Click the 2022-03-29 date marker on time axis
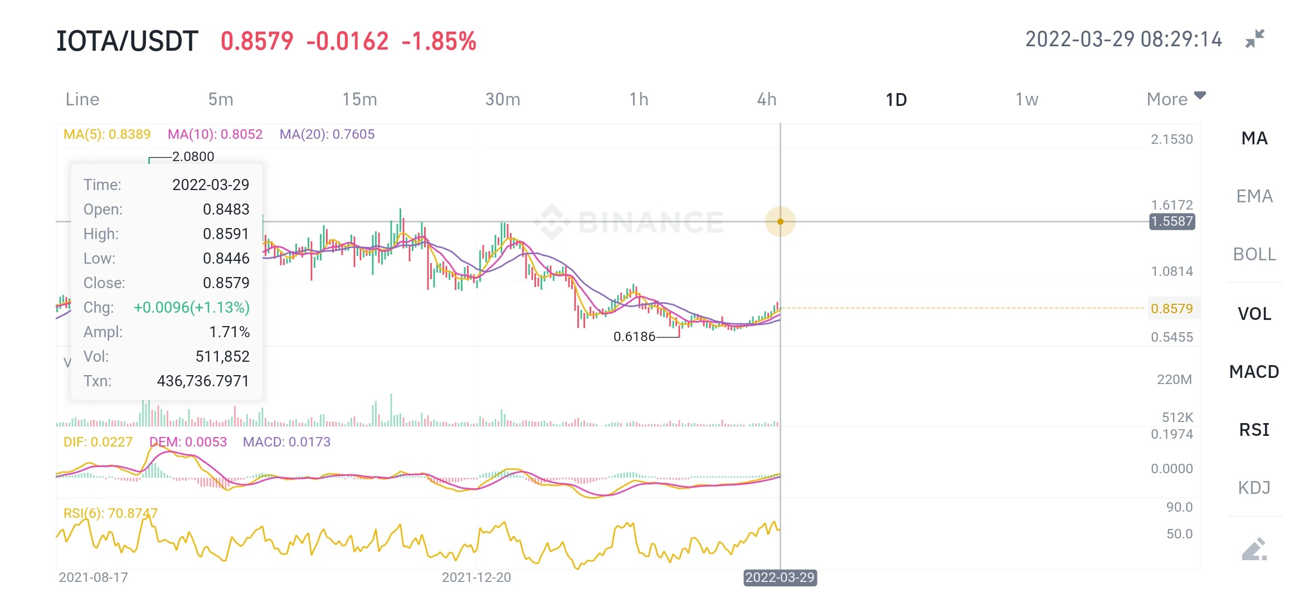The image size is (1304, 602). pyautogui.click(x=780, y=577)
